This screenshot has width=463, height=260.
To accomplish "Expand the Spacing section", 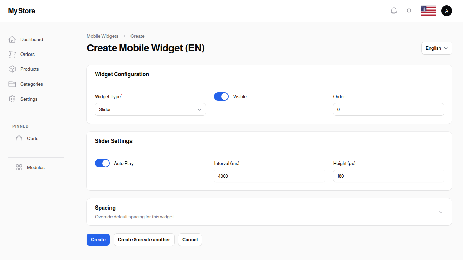I will (x=440, y=212).
